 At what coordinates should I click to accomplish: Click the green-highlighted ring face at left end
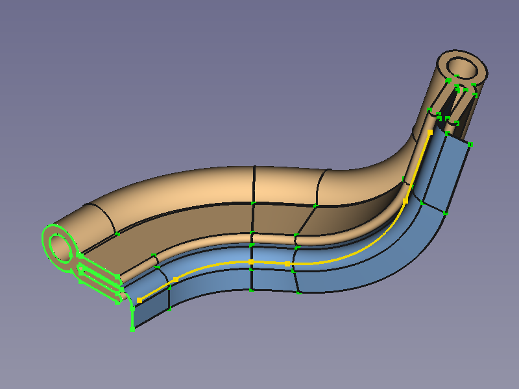pos(50,257)
